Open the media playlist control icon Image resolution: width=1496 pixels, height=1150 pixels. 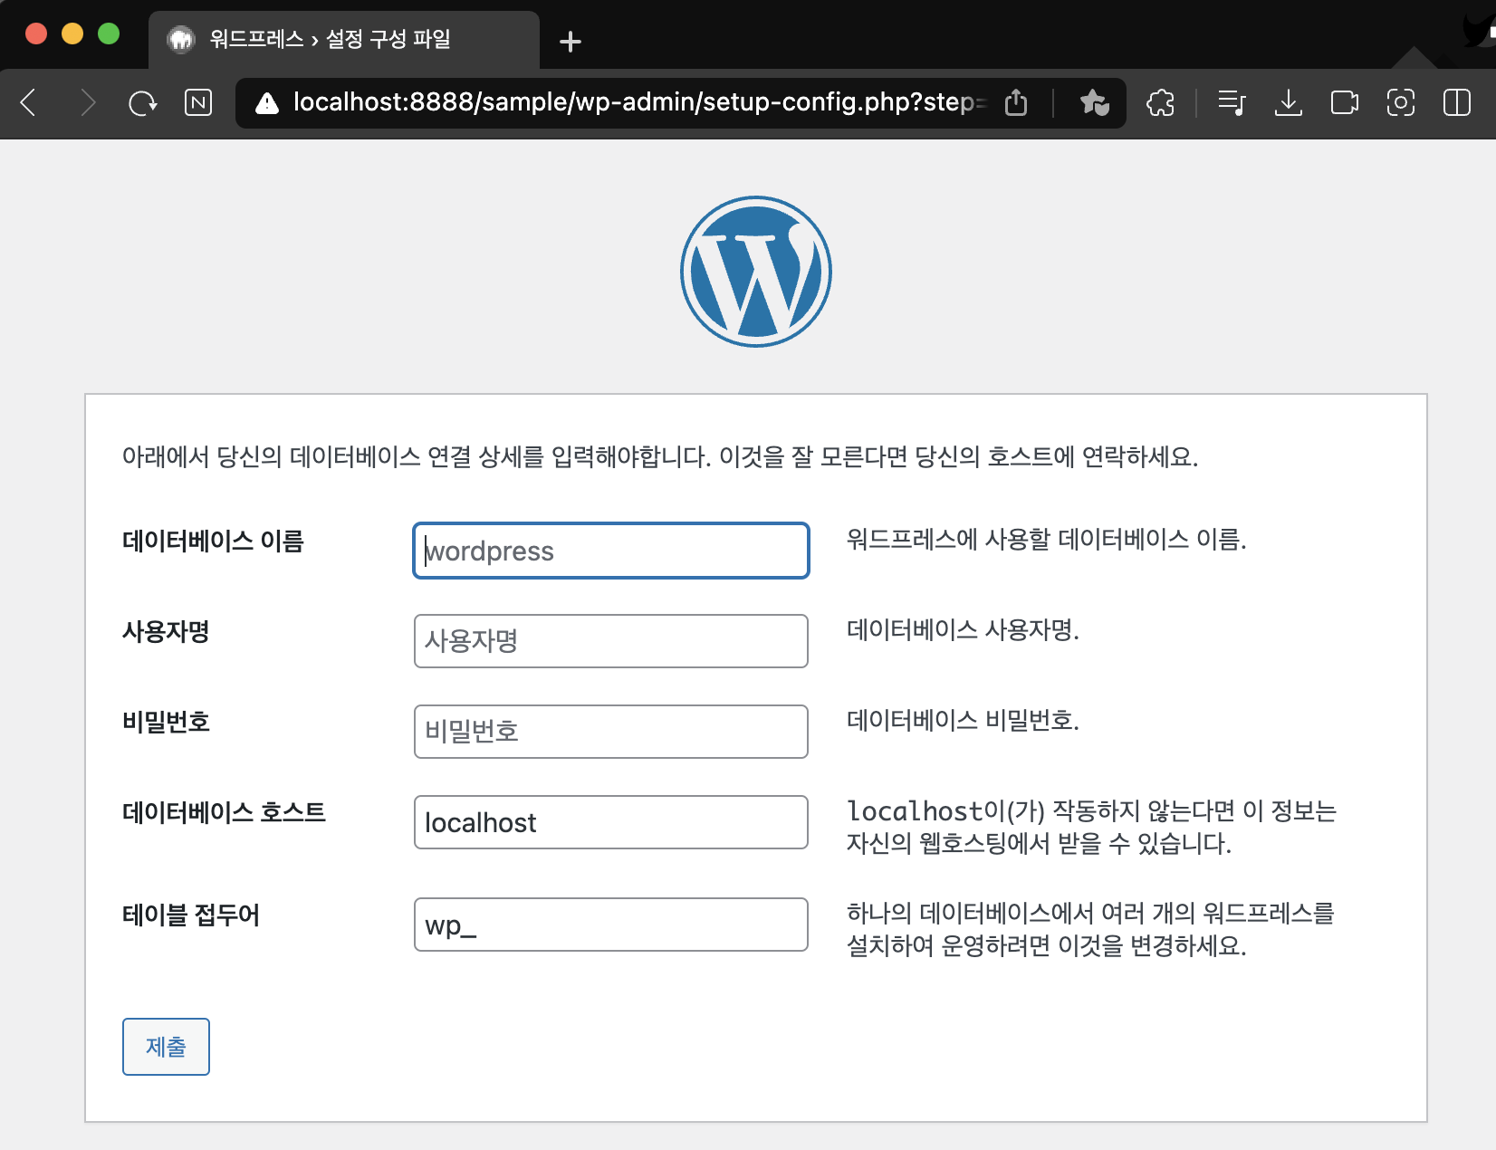(1232, 102)
